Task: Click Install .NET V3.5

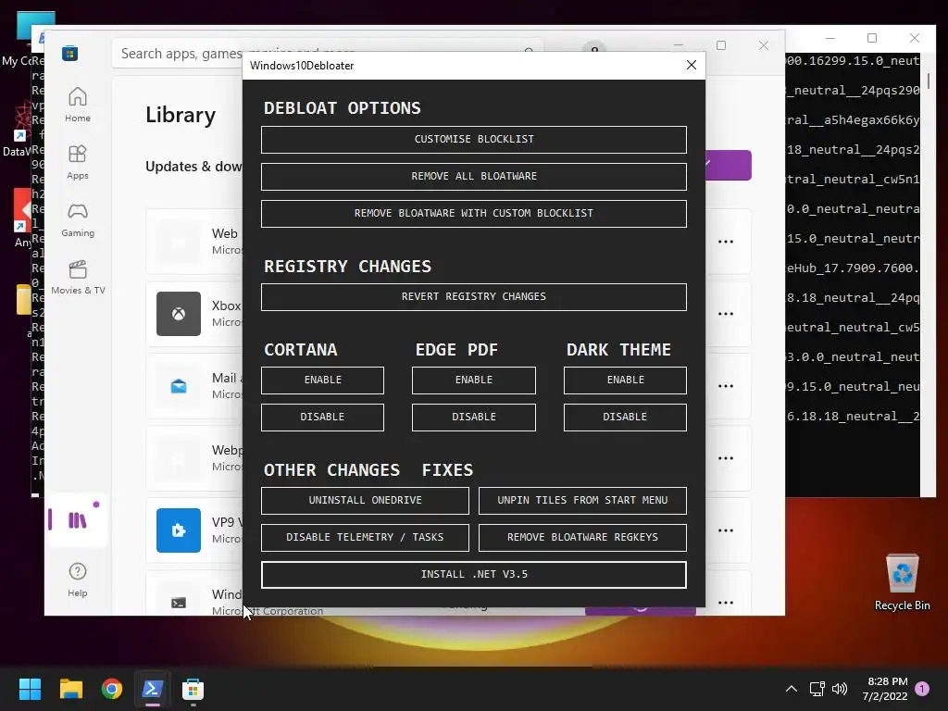Action: (473, 574)
